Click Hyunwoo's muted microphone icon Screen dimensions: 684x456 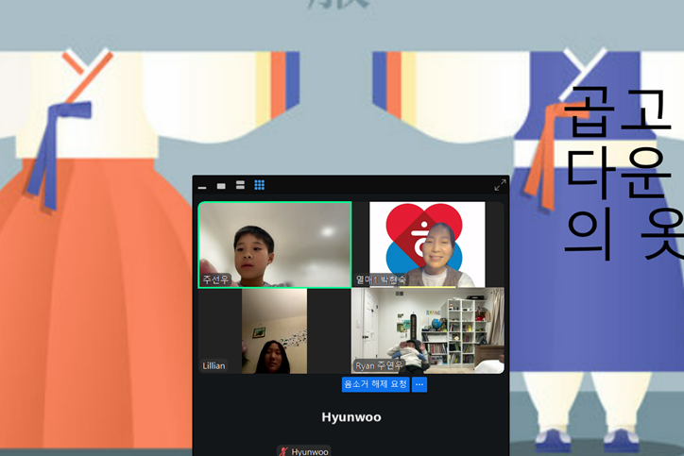(284, 451)
